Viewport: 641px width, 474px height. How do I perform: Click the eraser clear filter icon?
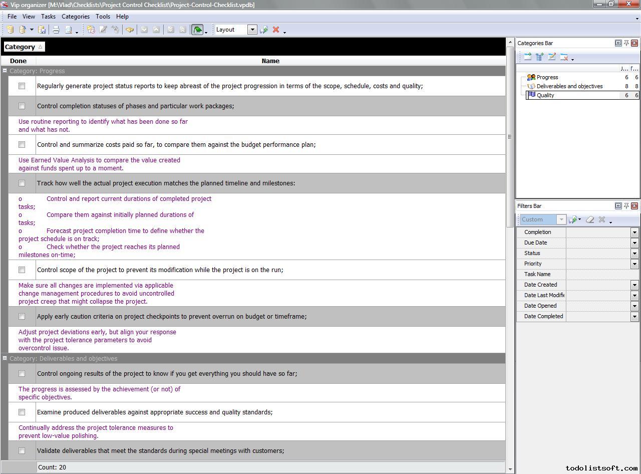[x=590, y=219]
